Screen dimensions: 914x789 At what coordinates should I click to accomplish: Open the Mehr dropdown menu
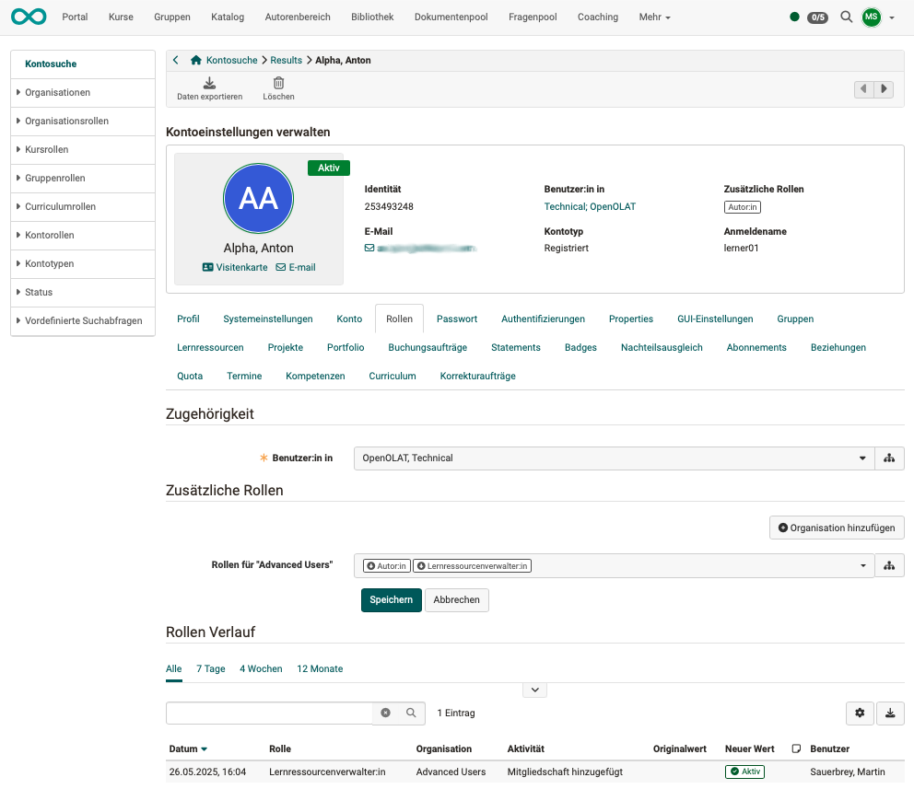point(654,17)
